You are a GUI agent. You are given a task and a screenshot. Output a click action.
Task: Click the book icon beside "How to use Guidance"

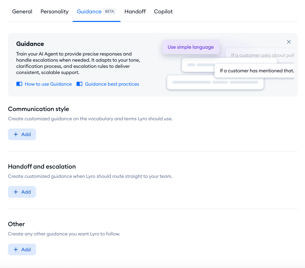click(x=19, y=84)
